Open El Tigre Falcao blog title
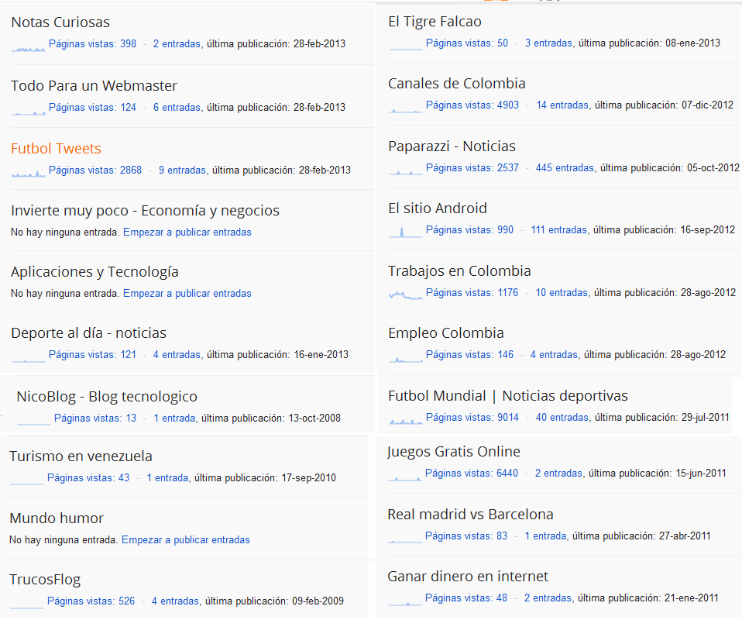 [x=435, y=22]
